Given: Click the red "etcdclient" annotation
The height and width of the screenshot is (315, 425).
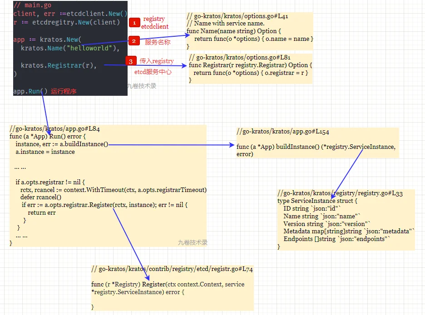Looking at the screenshot, I should point(155,26).
